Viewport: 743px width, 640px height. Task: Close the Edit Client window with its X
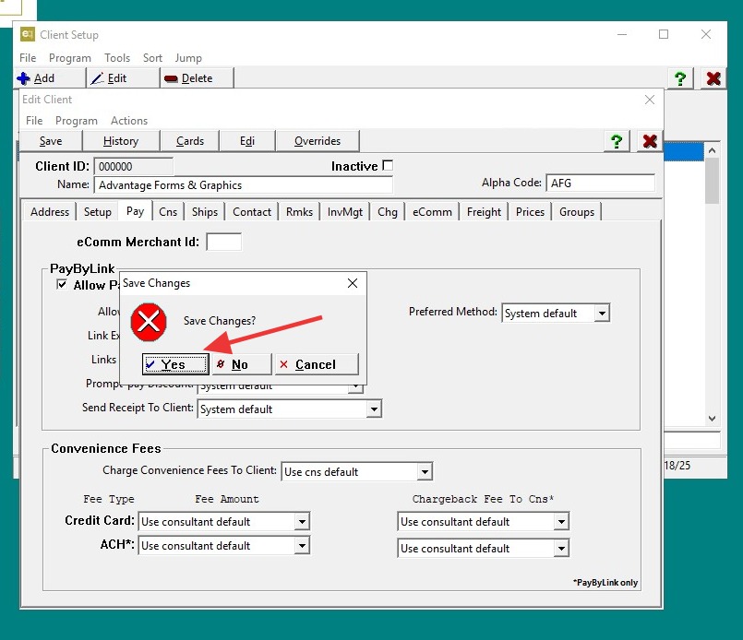[x=650, y=100]
